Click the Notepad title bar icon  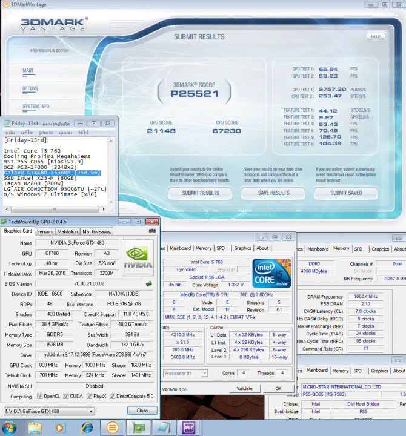pos(7,123)
